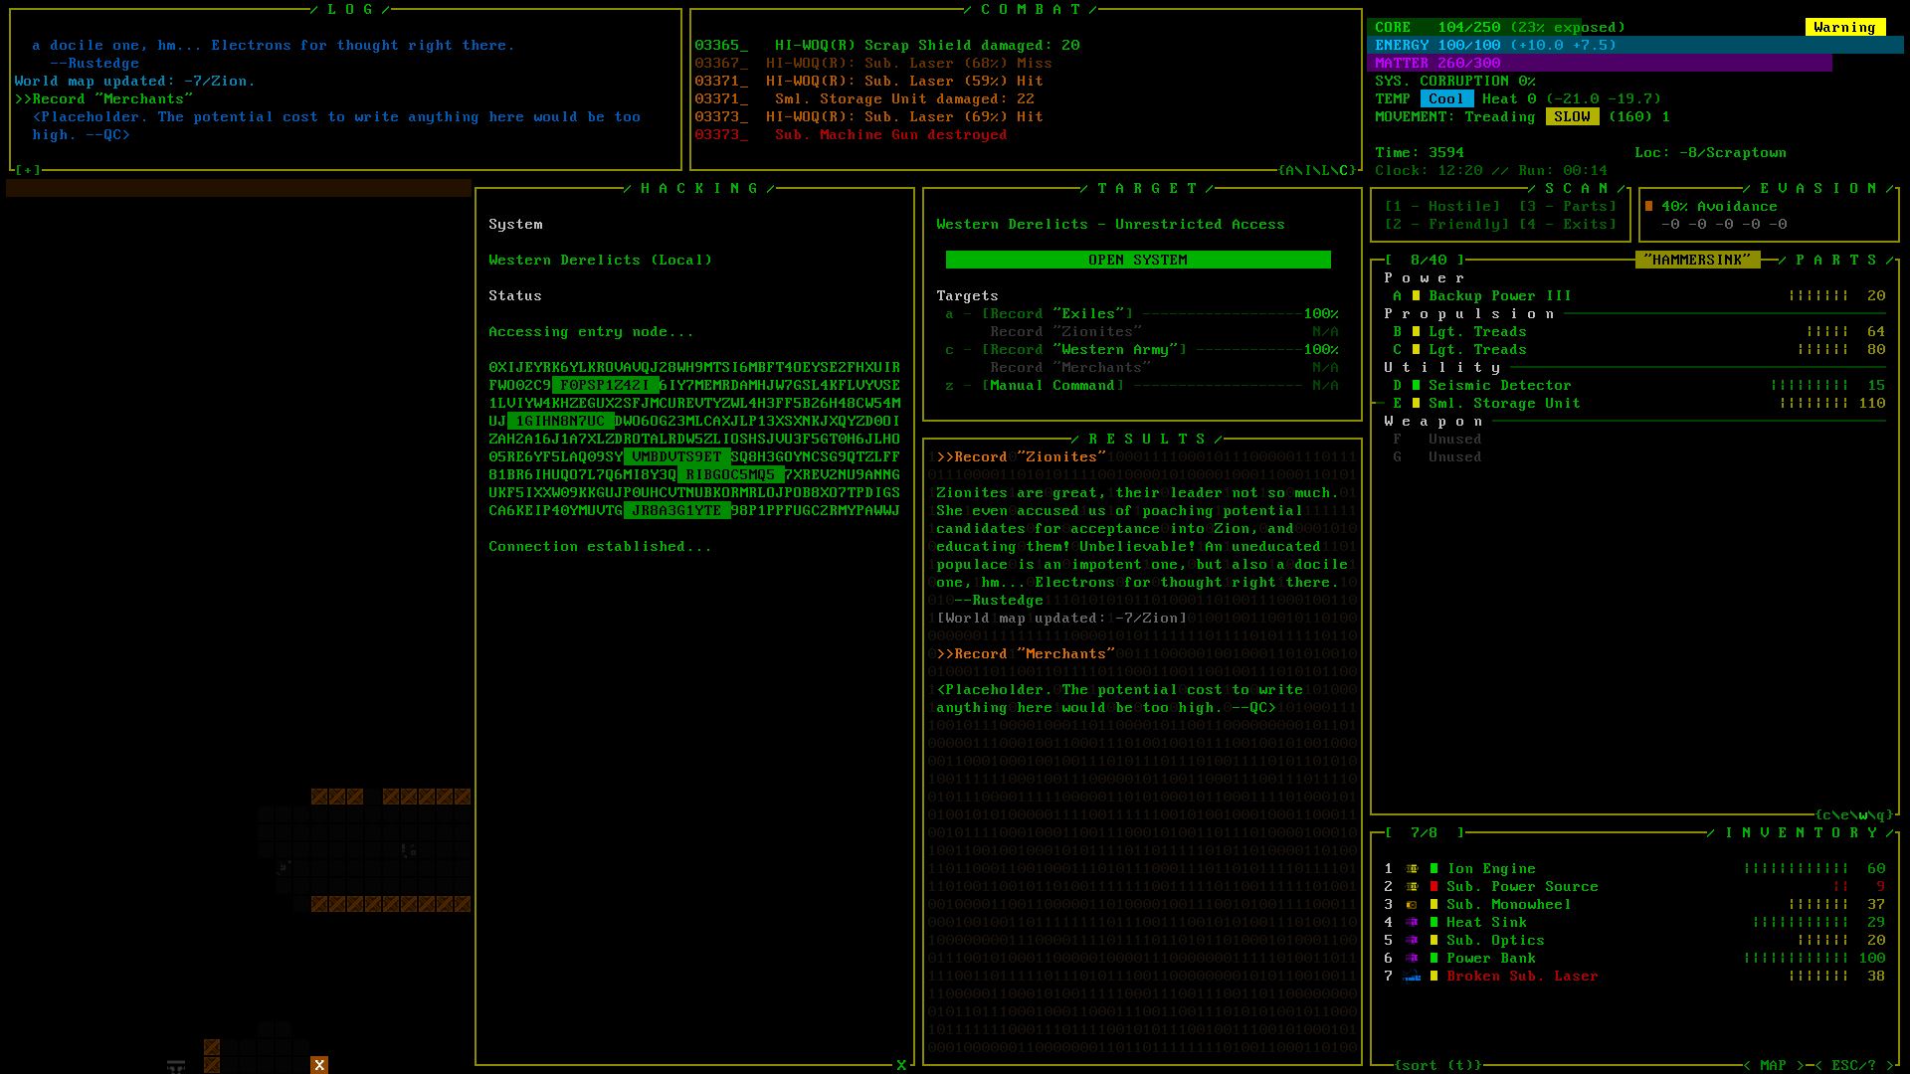Screen dimensions: 1910x1074
Task: Click the Heat Sink item icon
Action: [x=1411, y=922]
